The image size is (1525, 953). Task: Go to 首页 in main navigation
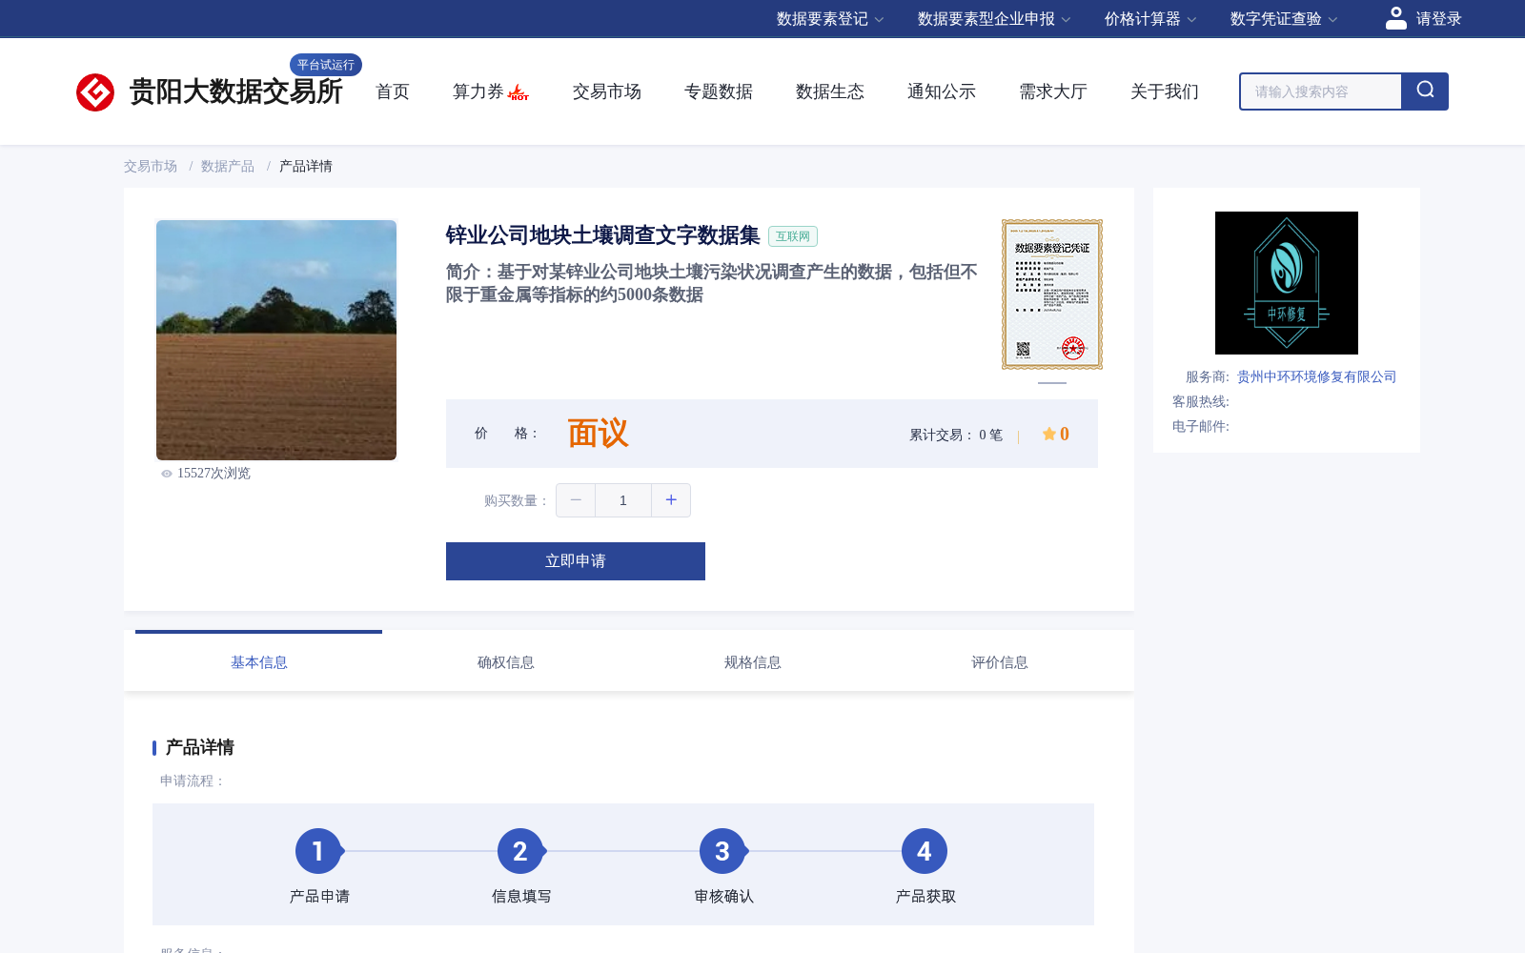tap(393, 91)
